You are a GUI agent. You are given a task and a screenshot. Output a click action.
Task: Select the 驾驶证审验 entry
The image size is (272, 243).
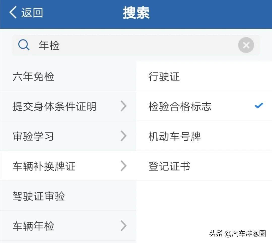pyautogui.click(x=39, y=196)
